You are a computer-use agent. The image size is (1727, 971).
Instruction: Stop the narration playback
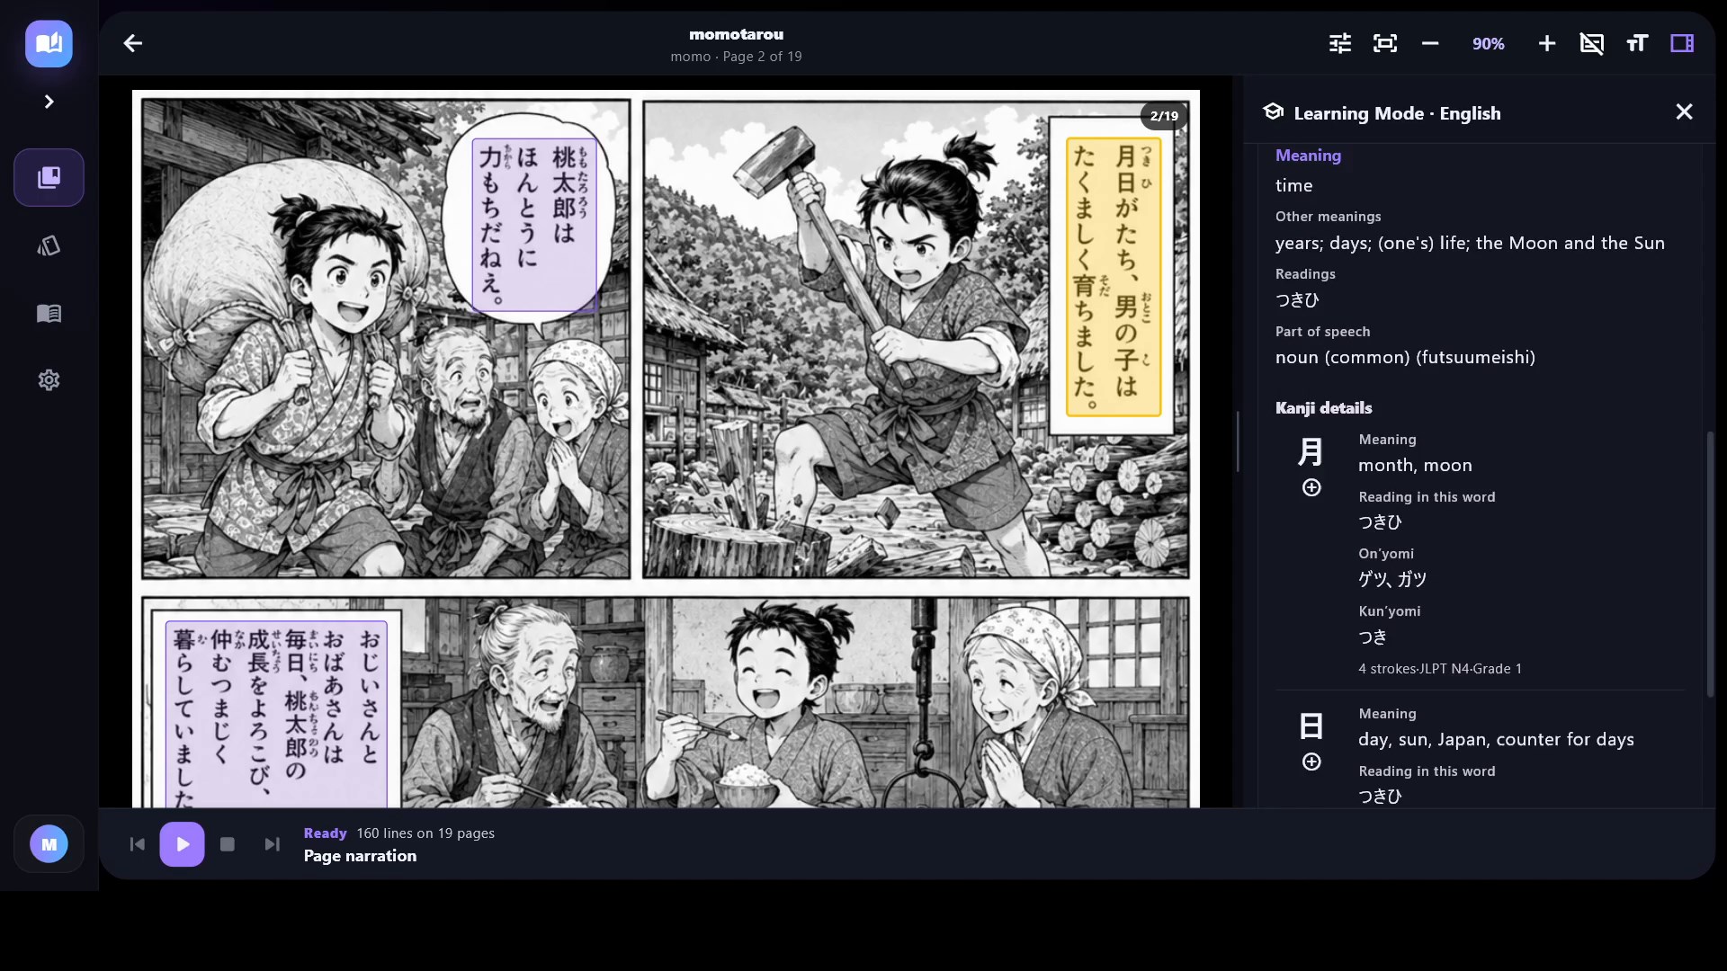[228, 844]
